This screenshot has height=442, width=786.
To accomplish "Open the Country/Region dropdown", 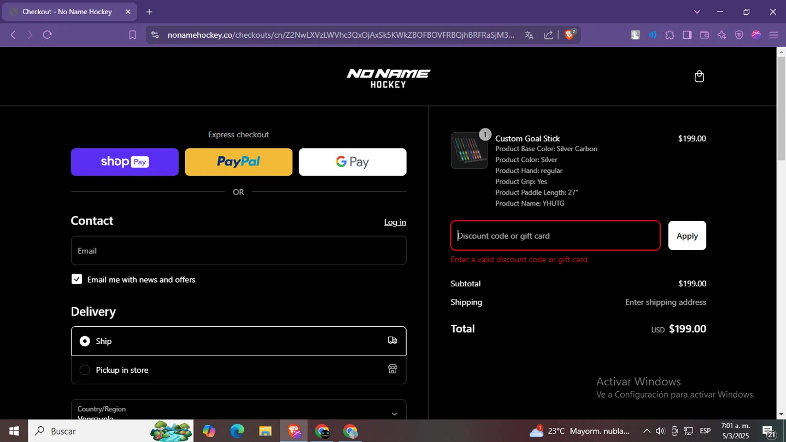I will point(238,410).
